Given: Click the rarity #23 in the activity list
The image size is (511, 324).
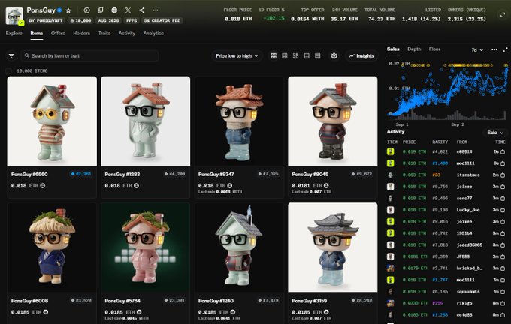Looking at the screenshot, I should (436, 175).
